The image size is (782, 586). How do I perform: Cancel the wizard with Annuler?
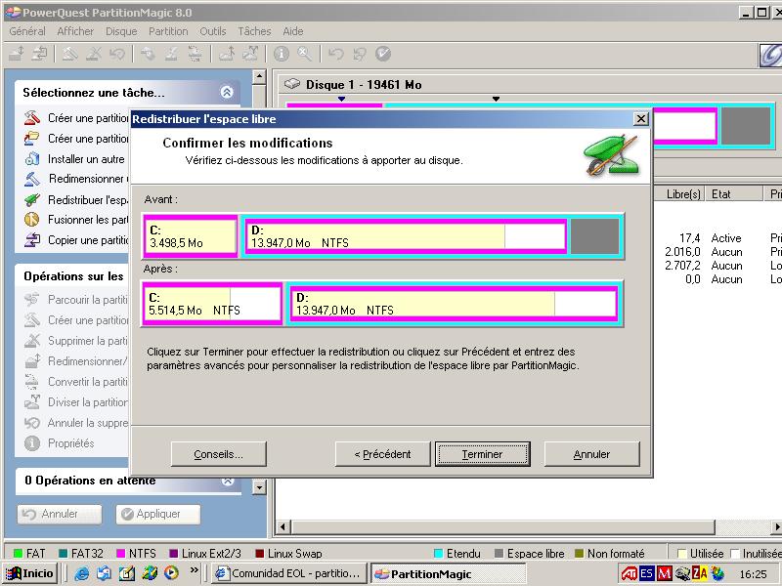point(591,454)
